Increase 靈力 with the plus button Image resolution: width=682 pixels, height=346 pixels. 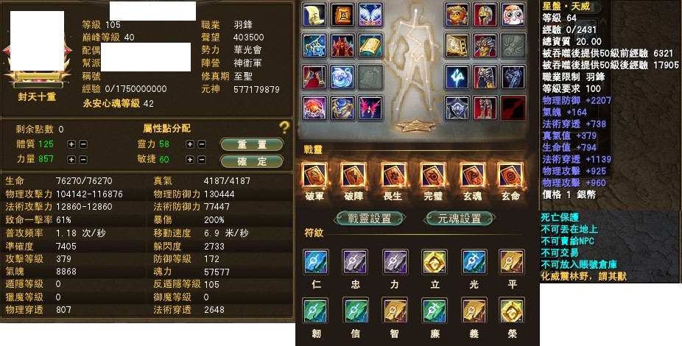click(x=190, y=144)
